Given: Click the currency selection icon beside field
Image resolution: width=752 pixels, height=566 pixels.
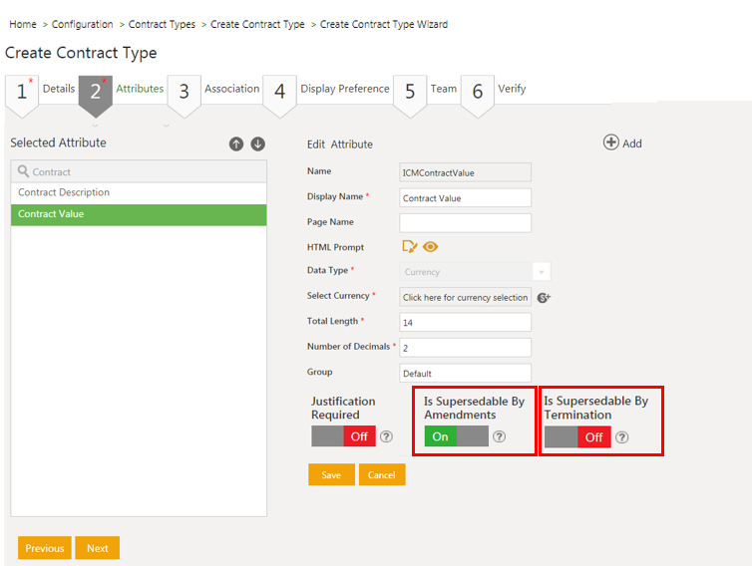Looking at the screenshot, I should [544, 297].
